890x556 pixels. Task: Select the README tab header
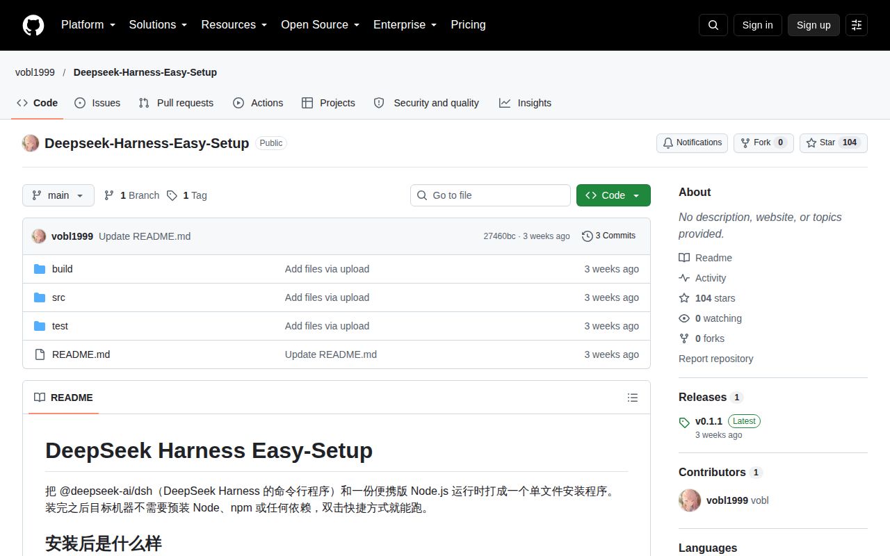(63, 398)
